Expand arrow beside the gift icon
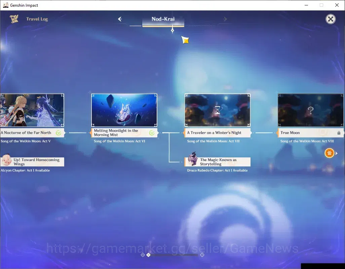Viewport: 345px width, 269px height. 336,153
